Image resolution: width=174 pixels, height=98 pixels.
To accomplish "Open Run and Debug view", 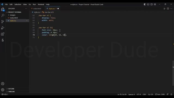I will [x=3, y=28].
